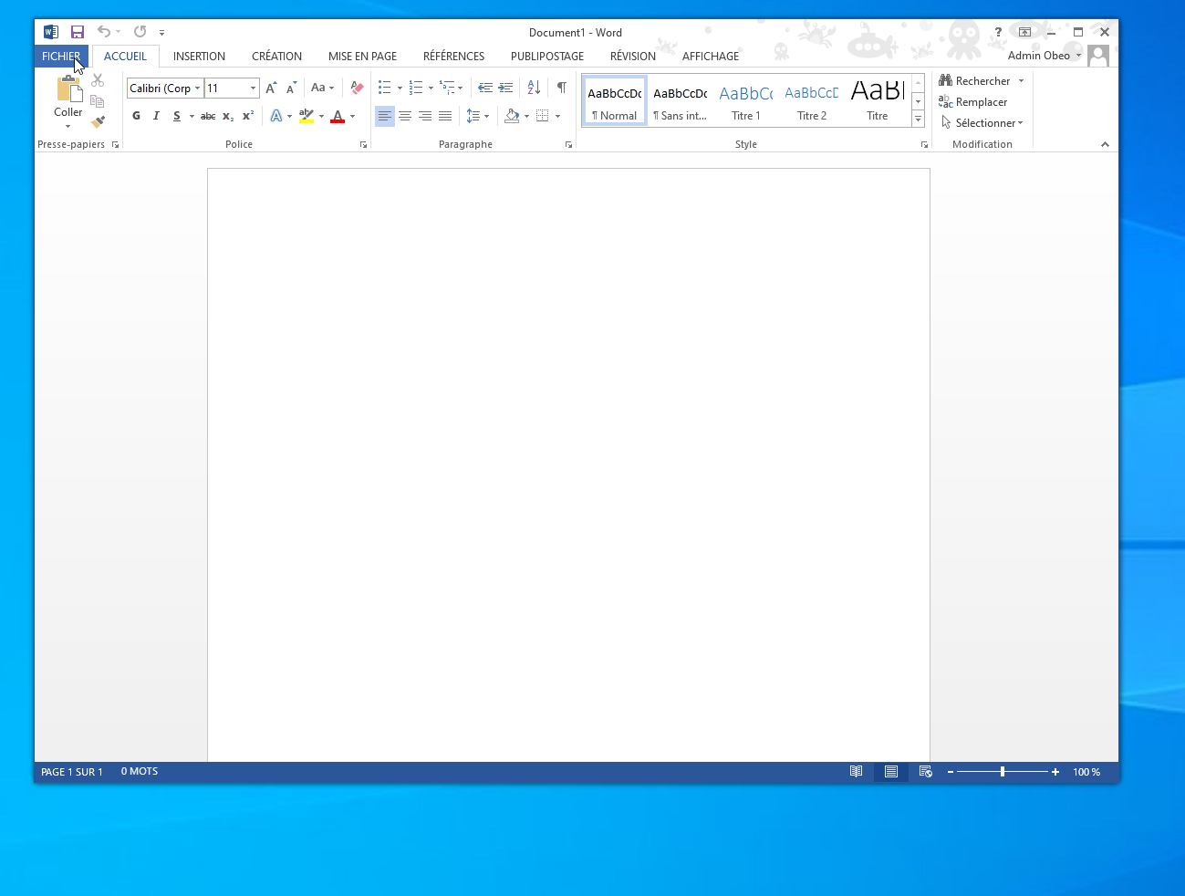Toggle italic I formatting
Viewport: 1185px width, 896px height.
pos(156,116)
